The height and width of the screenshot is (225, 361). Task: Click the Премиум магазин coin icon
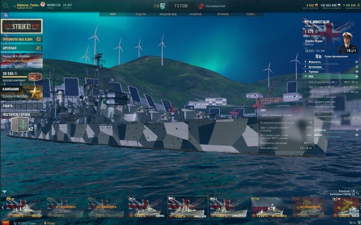click(38, 39)
